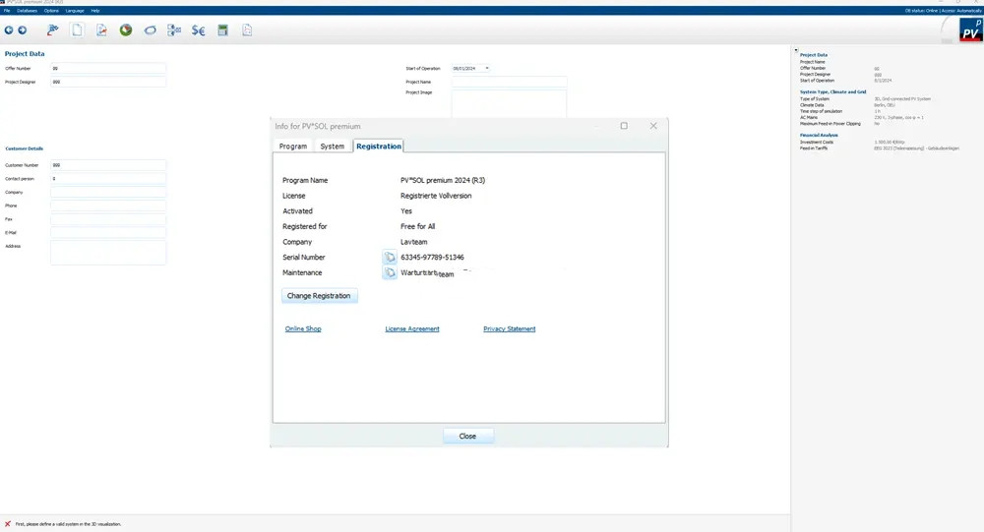Viewport: 984px width, 532px height.
Task: Select the Registration tab
Action: coord(379,147)
